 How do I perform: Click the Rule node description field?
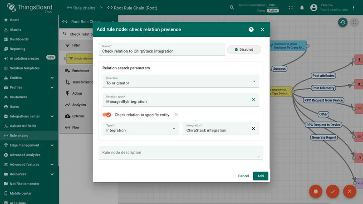click(x=181, y=152)
